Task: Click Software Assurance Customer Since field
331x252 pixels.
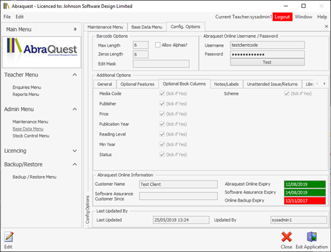Action: pos(178,196)
